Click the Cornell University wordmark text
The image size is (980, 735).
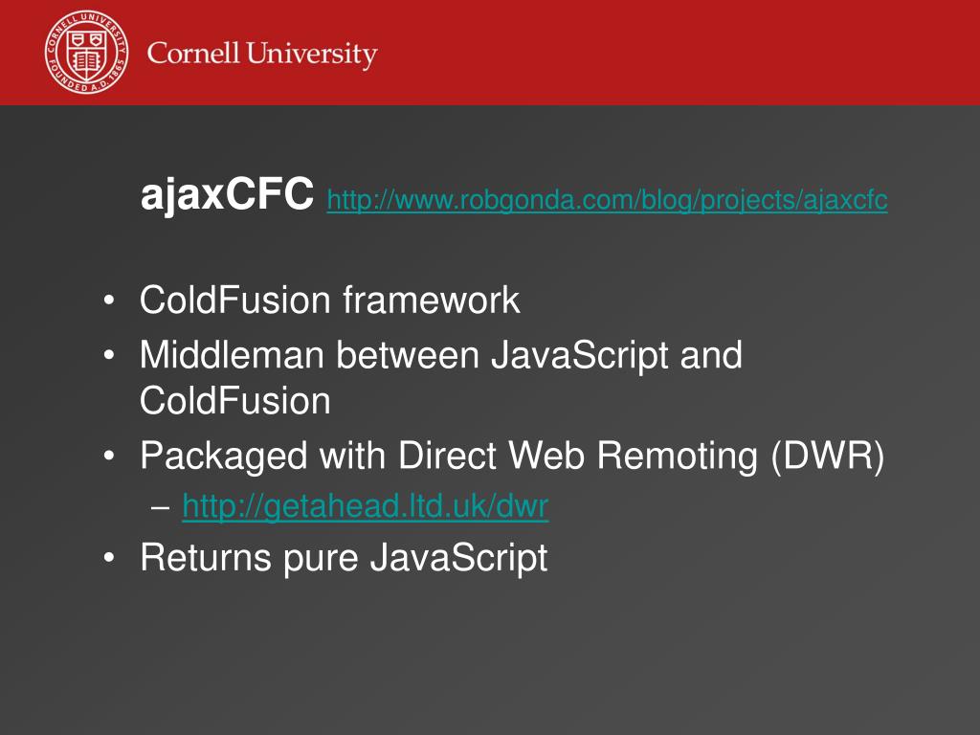(262, 55)
